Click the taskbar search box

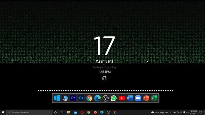(x=29, y=112)
